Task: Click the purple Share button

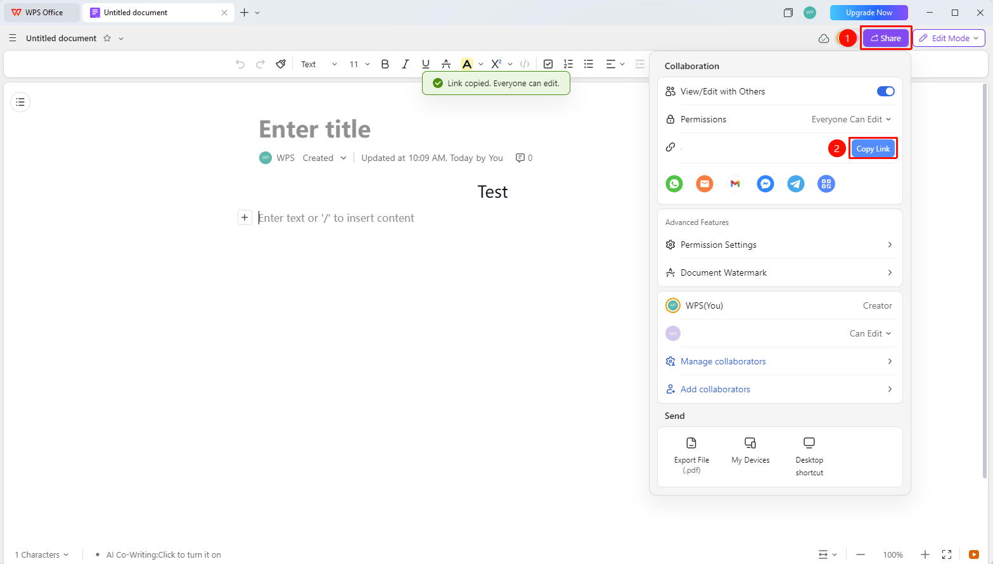Action: pyautogui.click(x=885, y=38)
